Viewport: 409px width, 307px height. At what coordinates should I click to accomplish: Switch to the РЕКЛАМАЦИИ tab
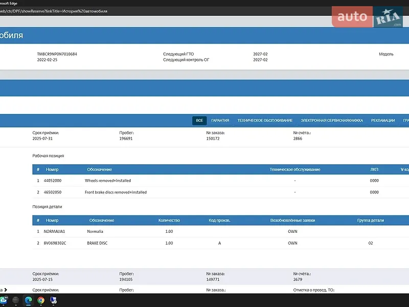click(383, 120)
